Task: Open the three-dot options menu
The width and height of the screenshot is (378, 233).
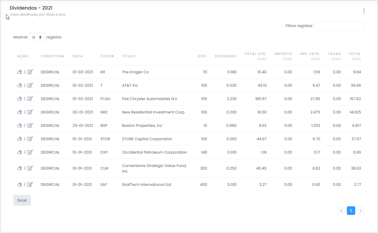Action: pos(364,11)
